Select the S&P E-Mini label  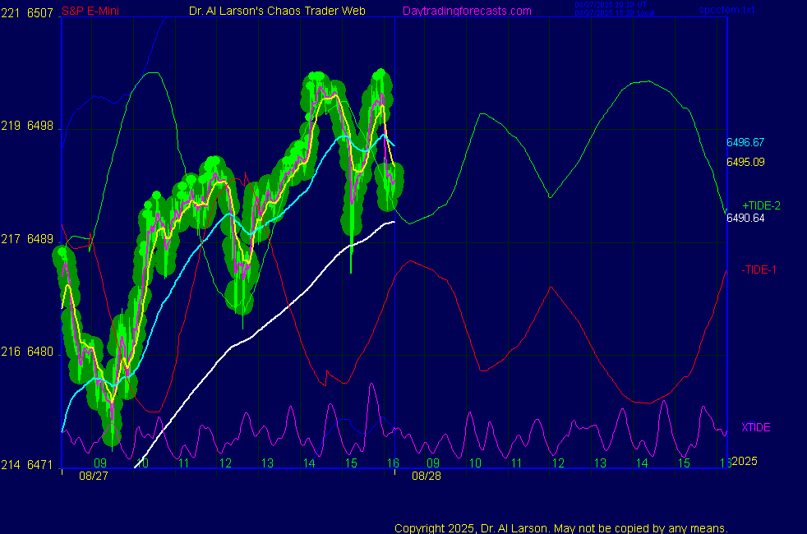[90, 11]
